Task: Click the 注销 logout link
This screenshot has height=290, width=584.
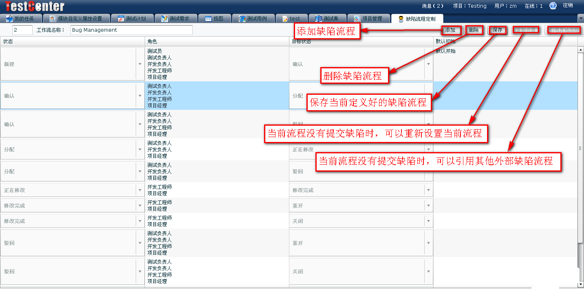Action: coord(568,5)
